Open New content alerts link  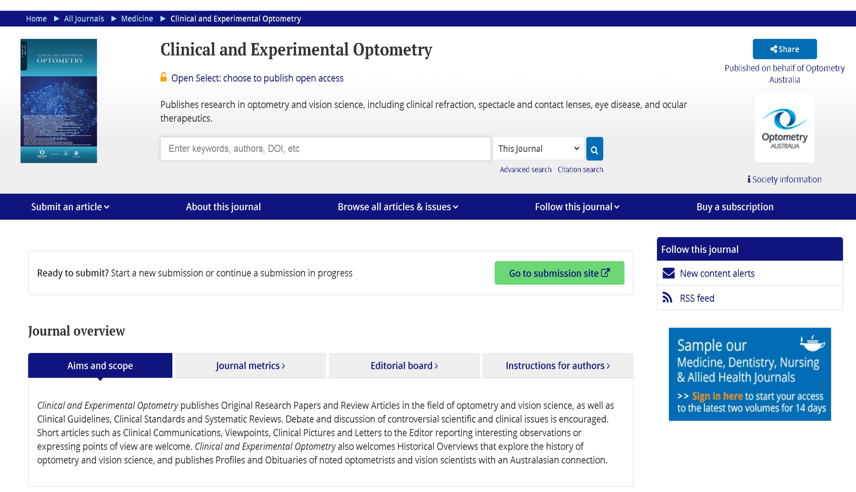click(x=717, y=273)
